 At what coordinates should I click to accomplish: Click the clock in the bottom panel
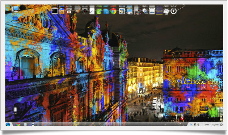207,125
